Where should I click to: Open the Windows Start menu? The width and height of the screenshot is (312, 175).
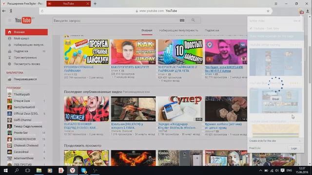point(5,171)
